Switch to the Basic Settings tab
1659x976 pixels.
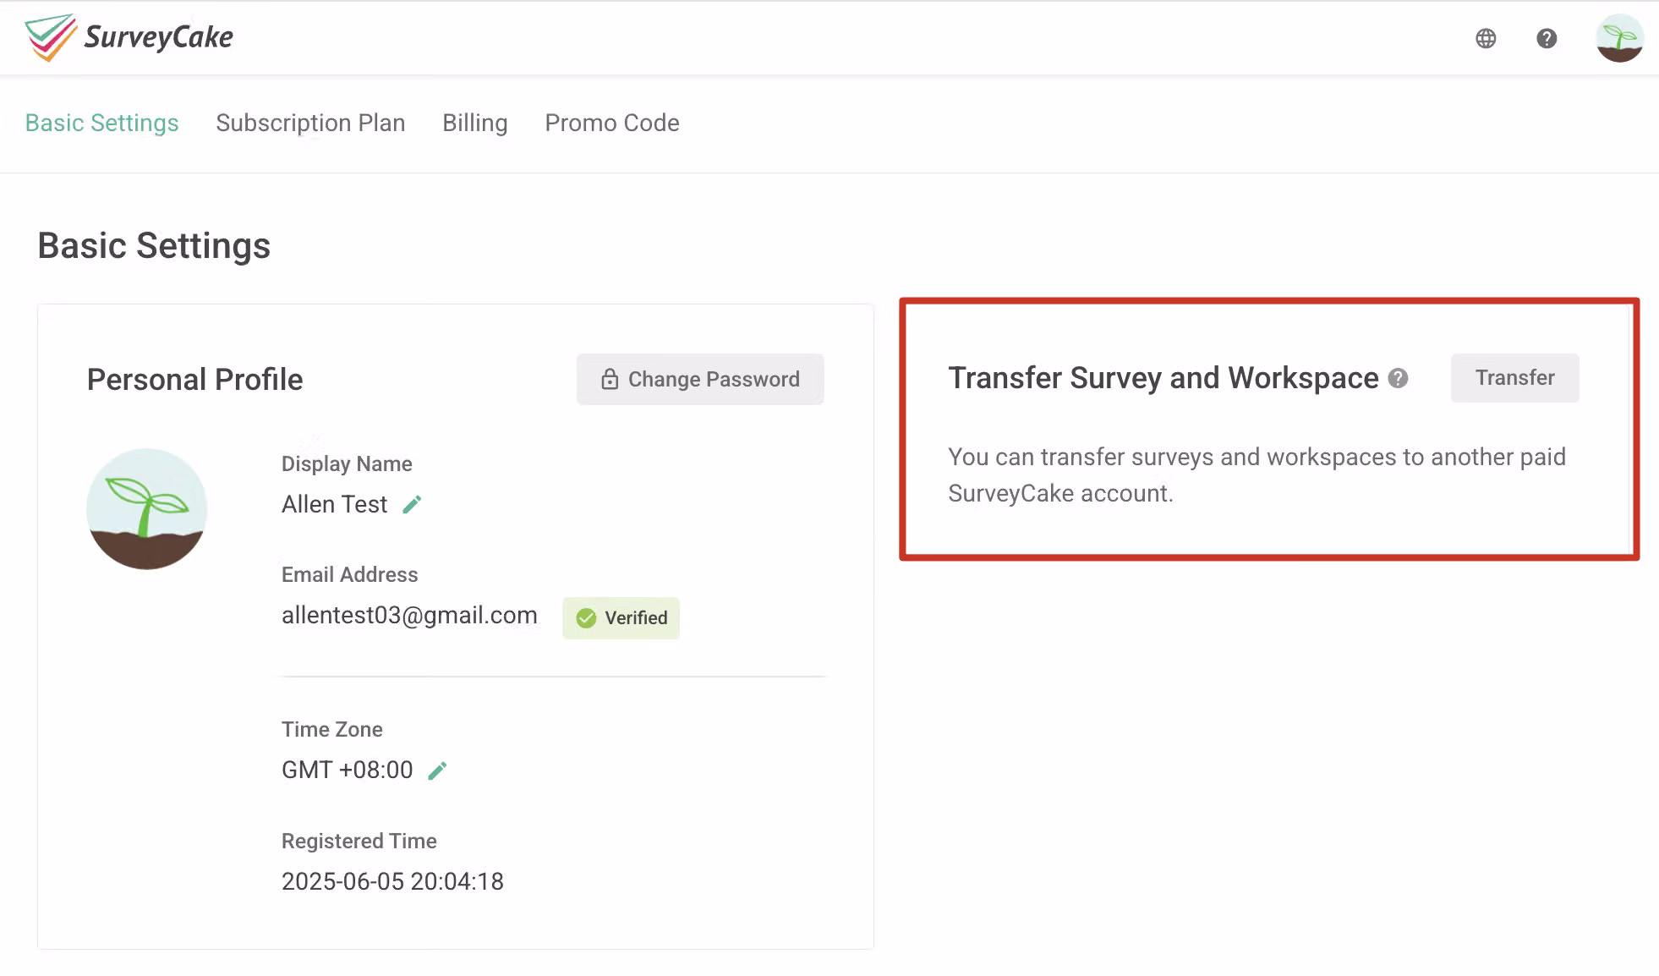[x=102, y=123]
